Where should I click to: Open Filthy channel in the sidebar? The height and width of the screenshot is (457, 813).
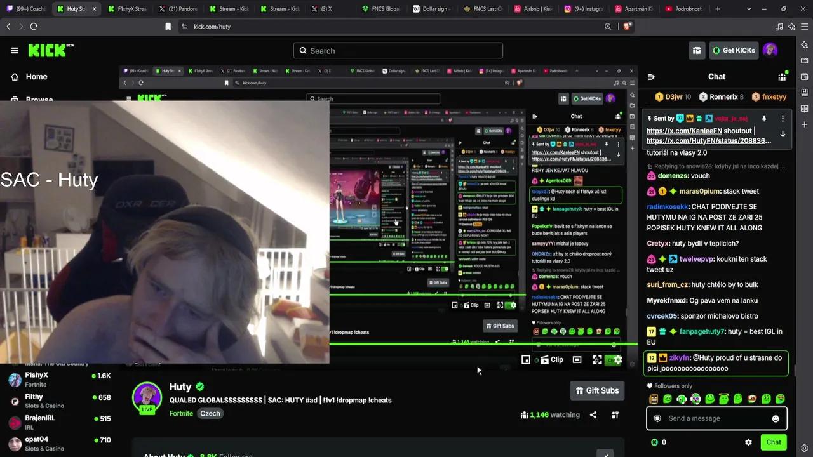click(58, 401)
